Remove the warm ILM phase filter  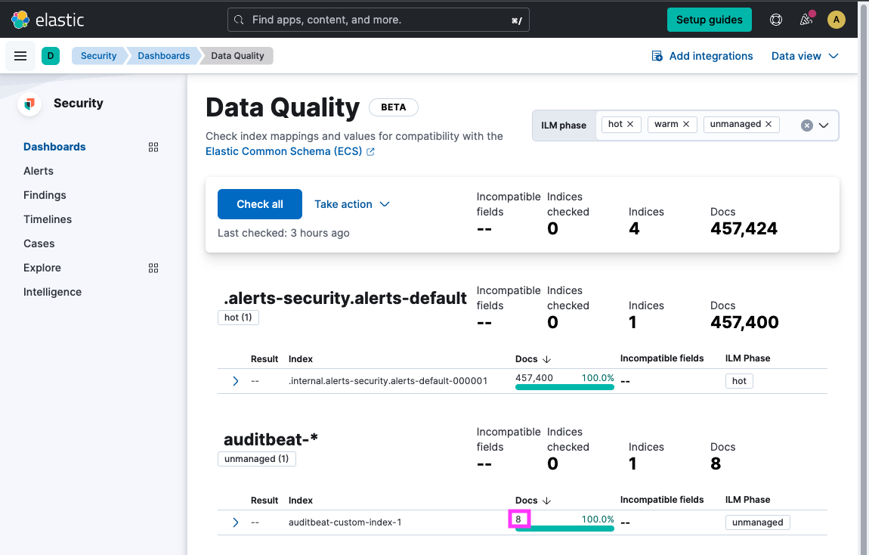[686, 124]
